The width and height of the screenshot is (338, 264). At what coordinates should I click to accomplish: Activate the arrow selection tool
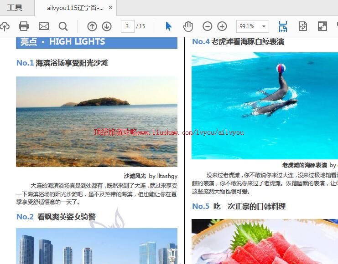[168, 26]
